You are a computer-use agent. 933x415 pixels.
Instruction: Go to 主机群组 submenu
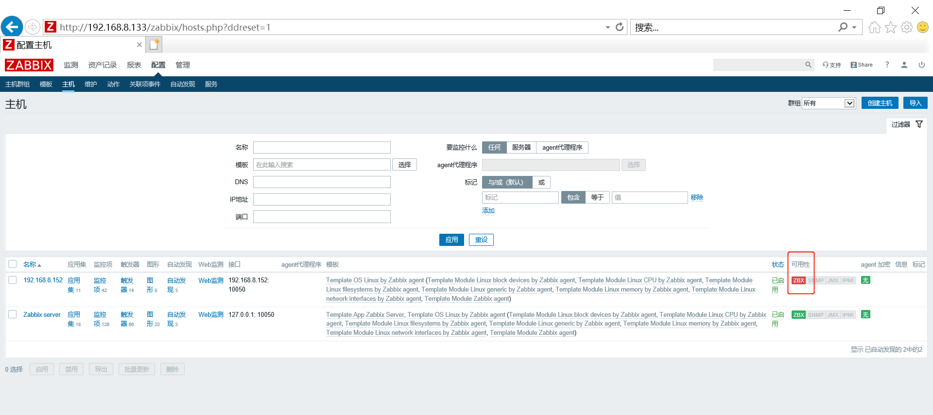17,84
